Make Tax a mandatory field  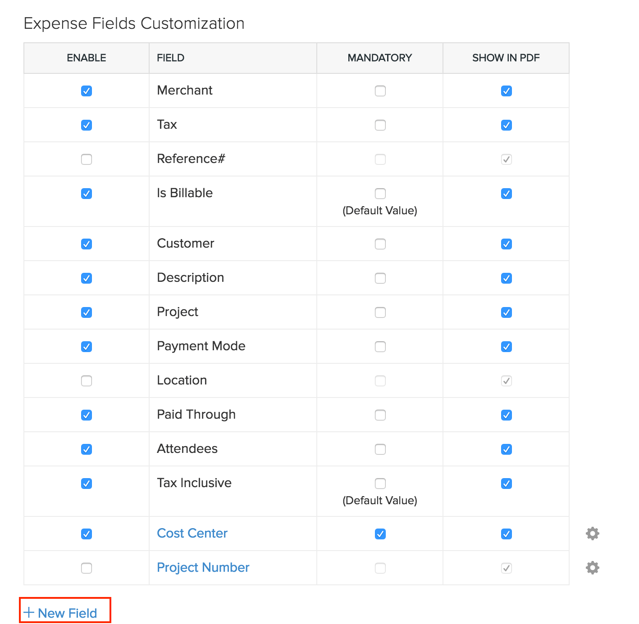(380, 125)
